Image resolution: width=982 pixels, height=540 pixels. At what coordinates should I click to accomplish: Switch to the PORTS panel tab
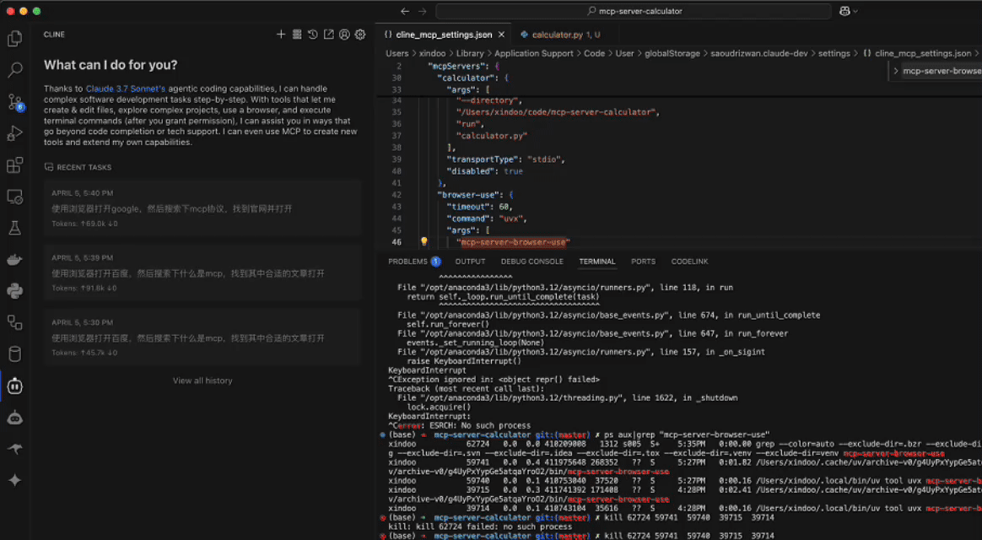tap(643, 262)
